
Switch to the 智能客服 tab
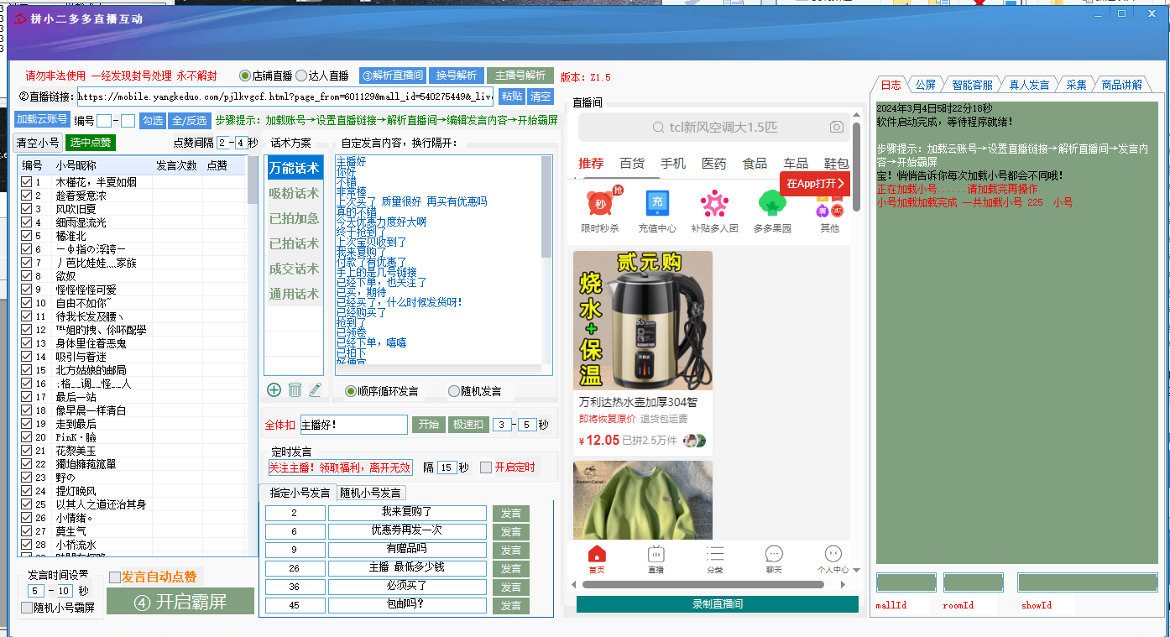coord(972,85)
